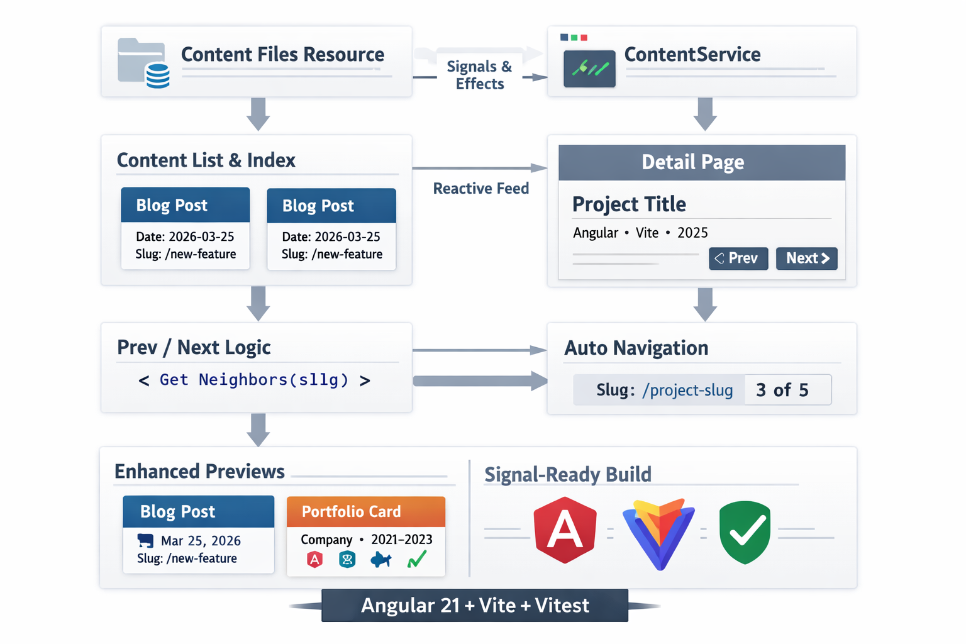The height and width of the screenshot is (644, 966).
Task: Click the left angle bracket before Get Neighbors
Action: [x=144, y=380]
